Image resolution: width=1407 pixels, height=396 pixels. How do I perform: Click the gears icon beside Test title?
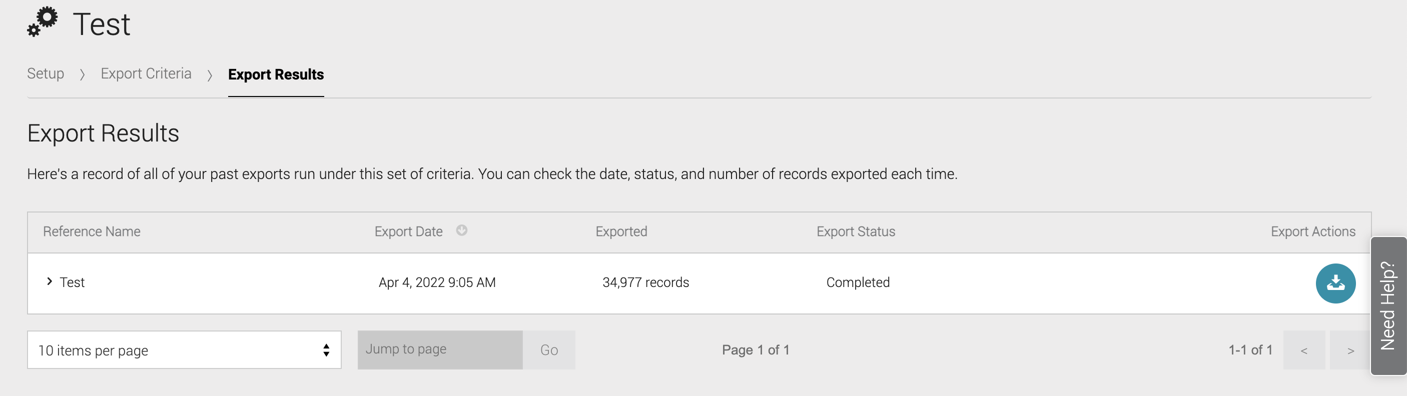pos(43,22)
